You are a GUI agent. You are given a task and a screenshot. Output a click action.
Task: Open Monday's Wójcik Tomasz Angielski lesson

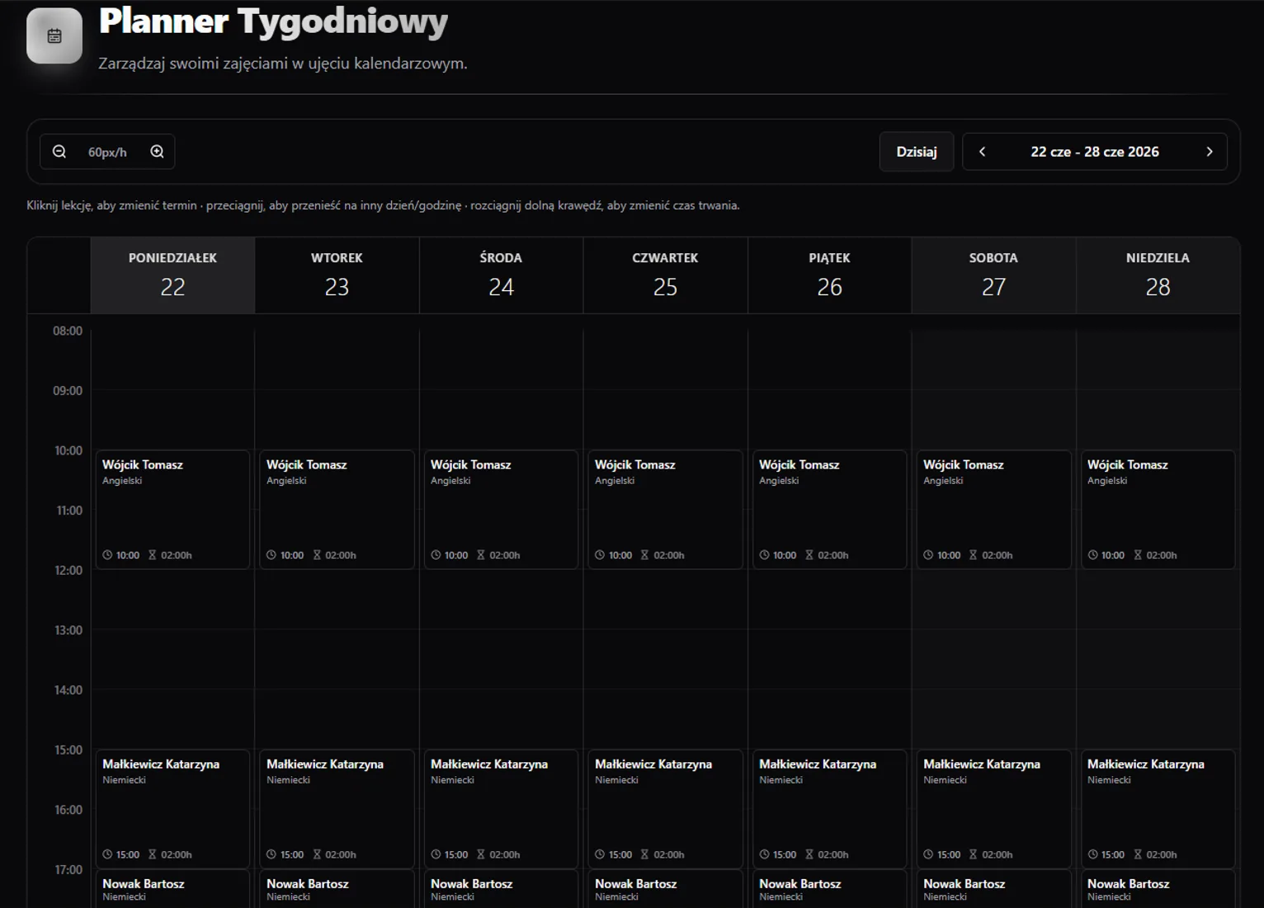172,510
